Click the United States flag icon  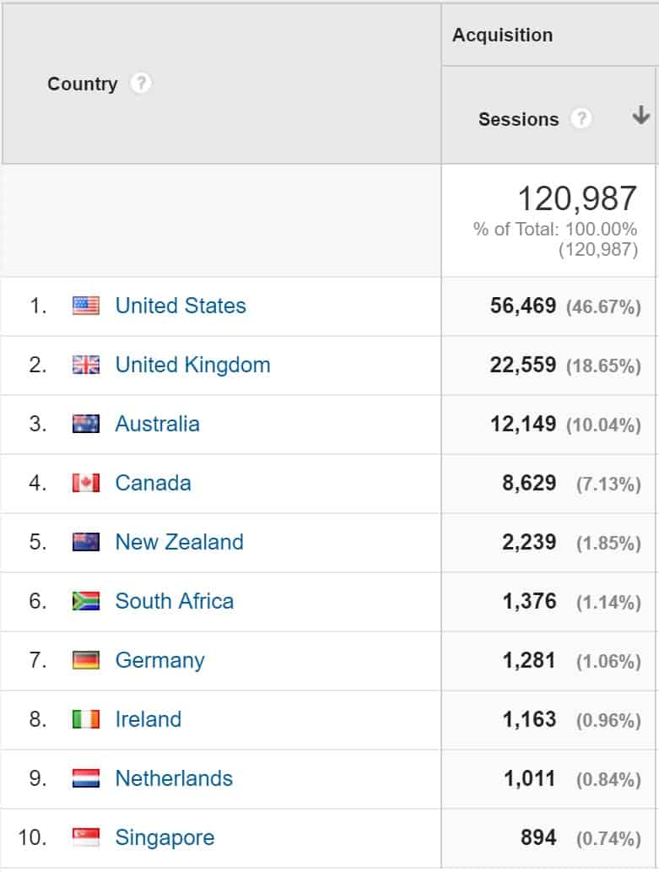click(86, 306)
